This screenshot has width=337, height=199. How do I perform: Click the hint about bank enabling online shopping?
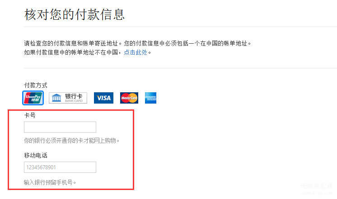pos(72,140)
